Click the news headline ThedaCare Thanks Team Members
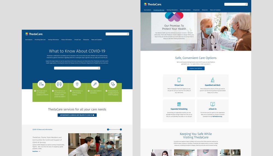Image resolution: width=273 pixels, height=156 pixels. pyautogui.click(x=47, y=140)
